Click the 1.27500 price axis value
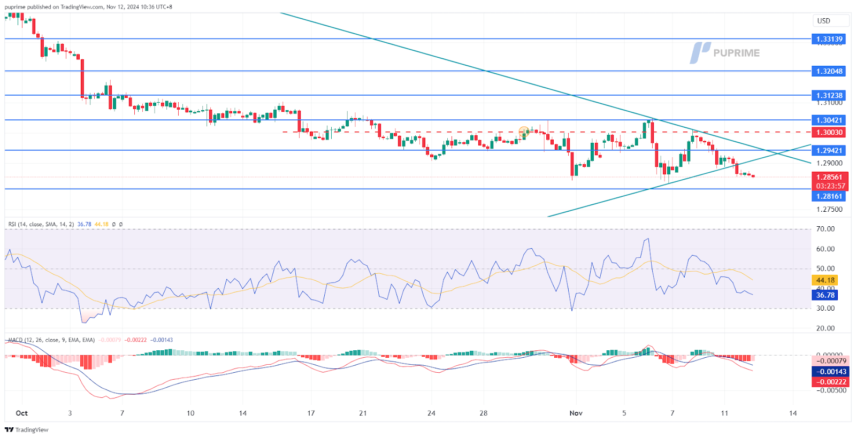The width and height of the screenshot is (856, 438). [x=830, y=210]
